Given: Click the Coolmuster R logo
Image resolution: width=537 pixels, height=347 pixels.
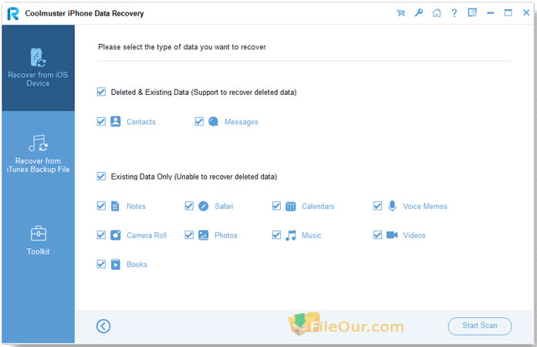Looking at the screenshot, I should click(x=13, y=13).
